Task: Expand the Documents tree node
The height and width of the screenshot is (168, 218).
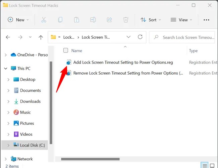Action: pyautogui.click(x=8, y=90)
